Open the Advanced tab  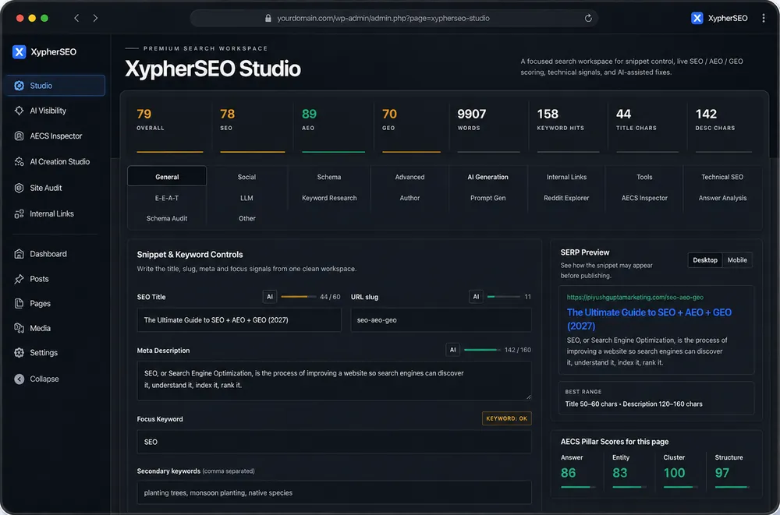click(410, 177)
